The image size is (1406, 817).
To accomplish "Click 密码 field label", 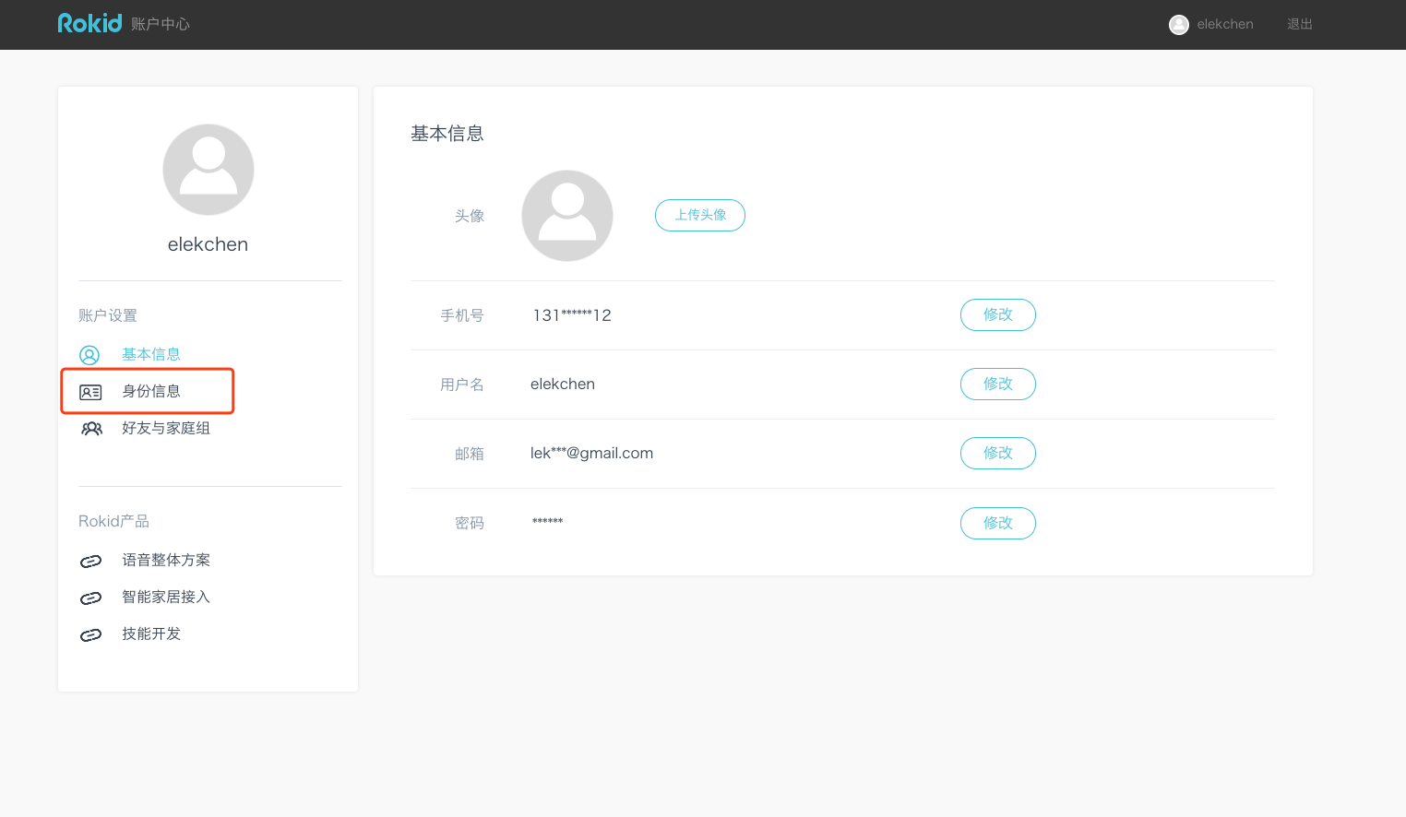I will coord(470,523).
